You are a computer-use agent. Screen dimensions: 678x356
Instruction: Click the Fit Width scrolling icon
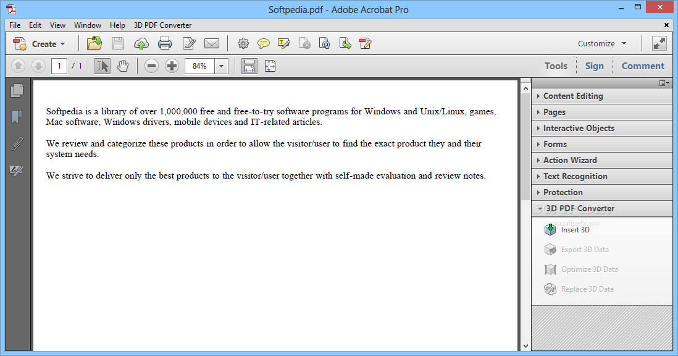click(249, 66)
